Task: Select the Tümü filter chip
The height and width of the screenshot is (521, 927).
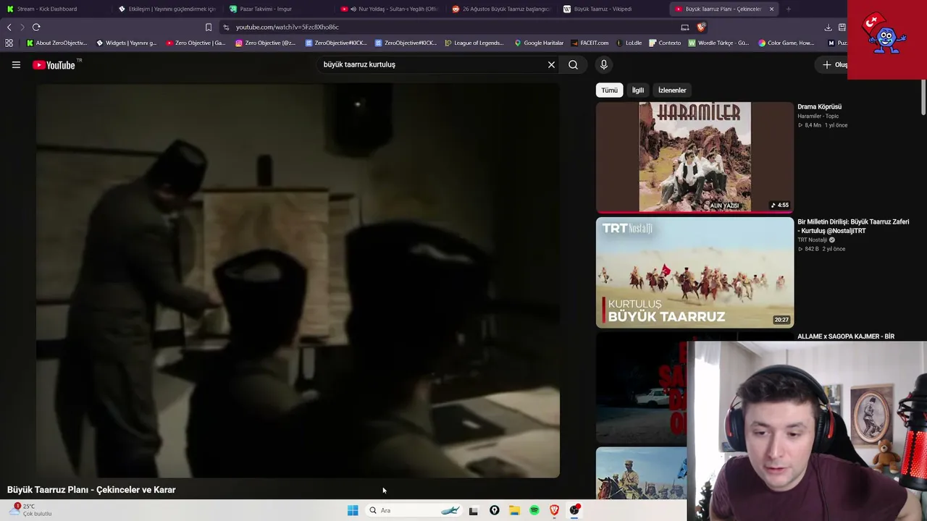Action: point(609,90)
